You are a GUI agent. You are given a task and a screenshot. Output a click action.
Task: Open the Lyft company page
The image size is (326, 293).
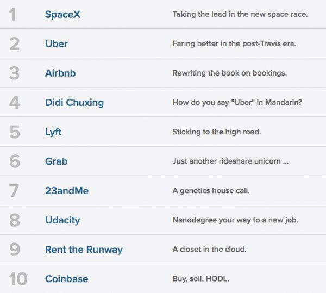[54, 132]
